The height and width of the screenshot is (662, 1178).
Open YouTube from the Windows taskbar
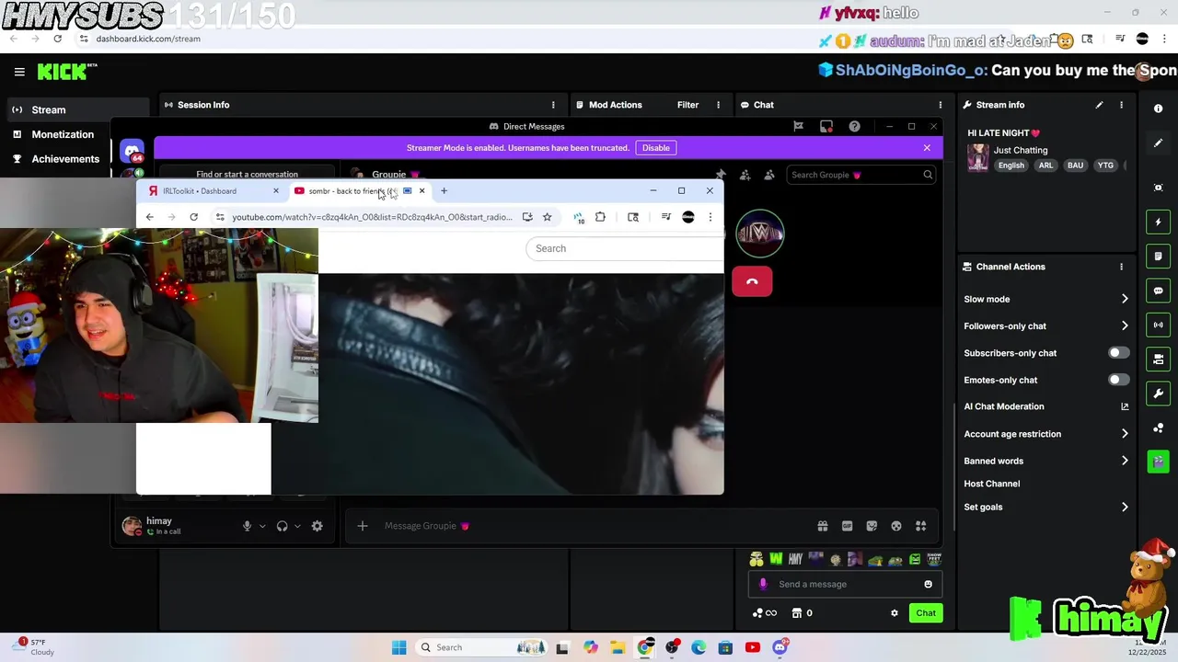coord(753,647)
